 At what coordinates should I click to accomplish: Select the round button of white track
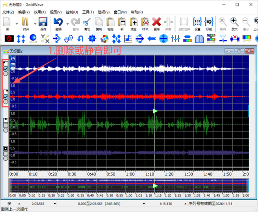tap(6, 74)
